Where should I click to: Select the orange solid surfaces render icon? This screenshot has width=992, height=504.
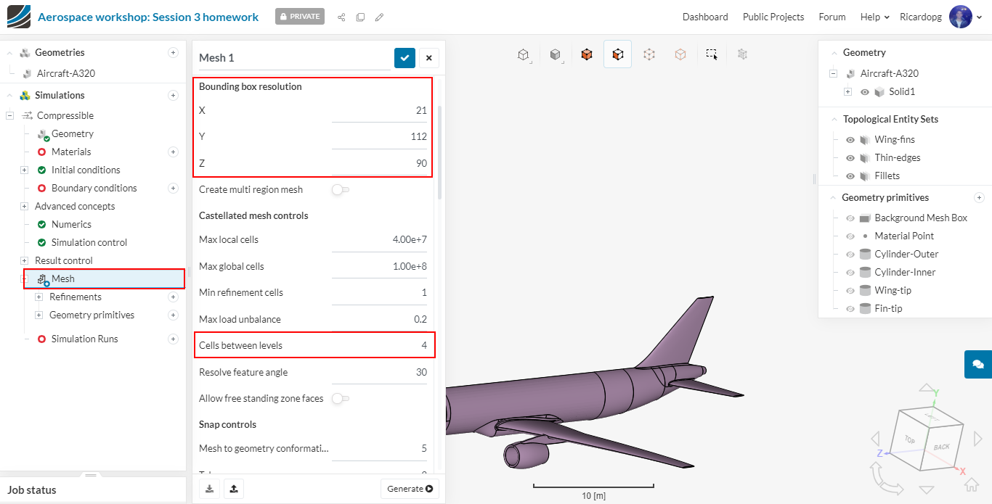coord(587,54)
